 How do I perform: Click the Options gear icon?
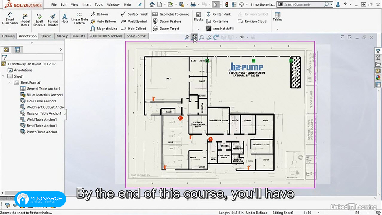(241, 4)
